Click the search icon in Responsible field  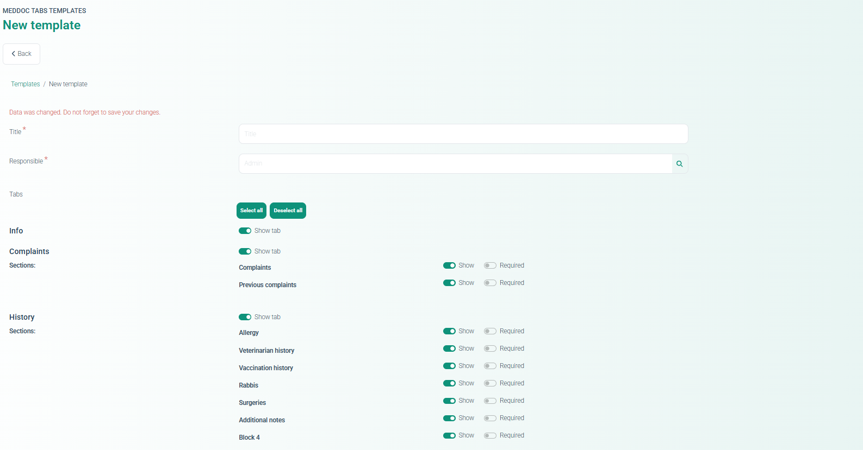(679, 164)
